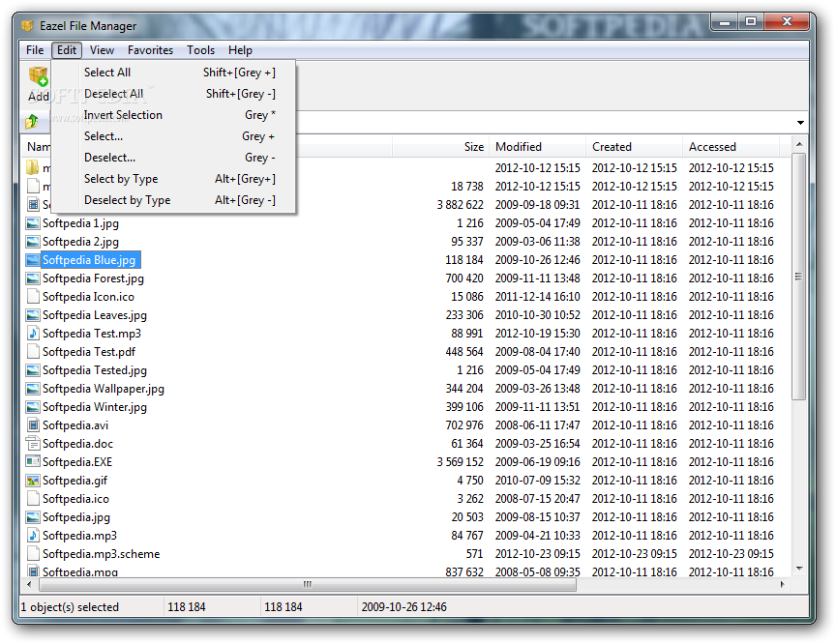Viewport: 836px width, 644px height.
Task: Click file icon of Softpedia.mp3.scheme
Action: tap(33, 554)
